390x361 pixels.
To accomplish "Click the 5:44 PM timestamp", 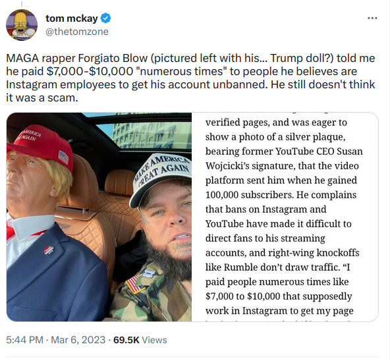I will pyautogui.click(x=24, y=340).
